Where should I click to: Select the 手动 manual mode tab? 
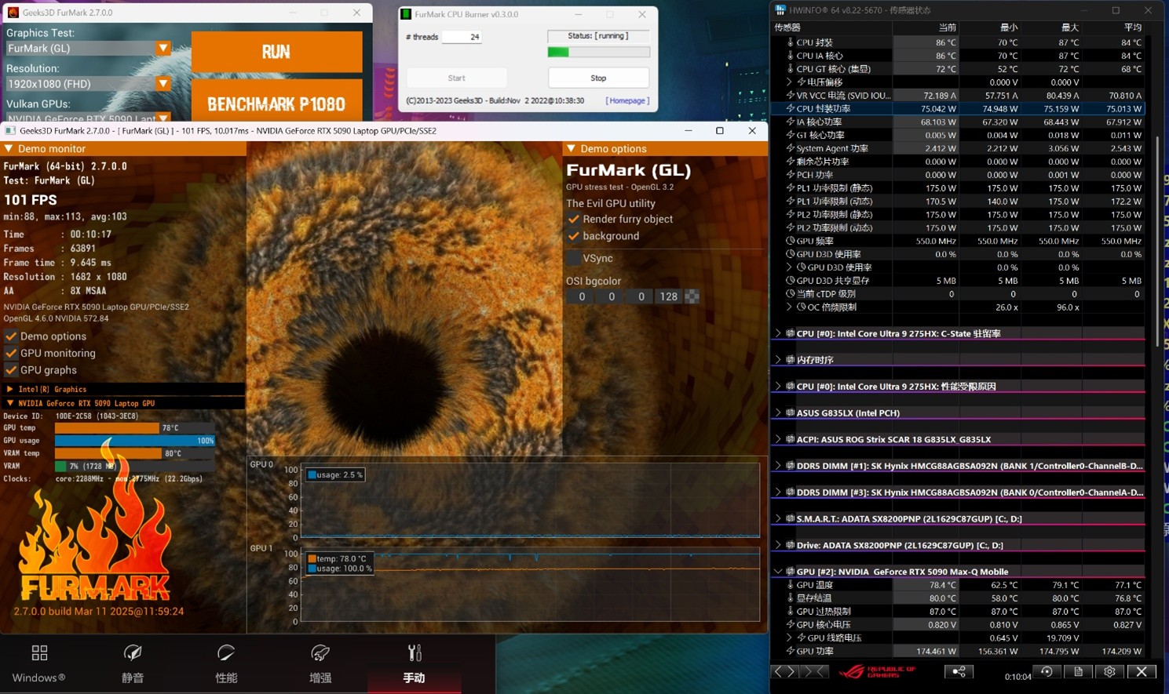click(x=414, y=663)
